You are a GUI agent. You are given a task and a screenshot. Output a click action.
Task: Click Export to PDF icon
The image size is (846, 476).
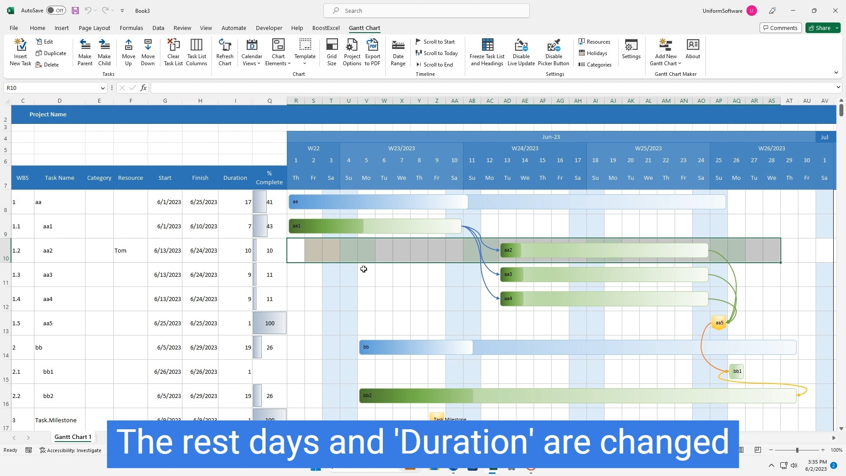tap(372, 45)
